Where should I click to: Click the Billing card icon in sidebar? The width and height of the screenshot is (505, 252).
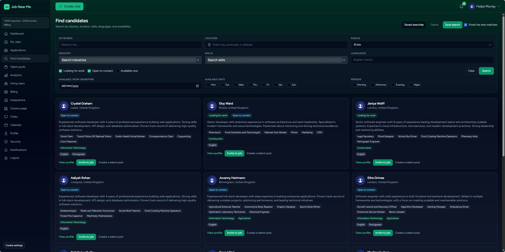click(6, 92)
